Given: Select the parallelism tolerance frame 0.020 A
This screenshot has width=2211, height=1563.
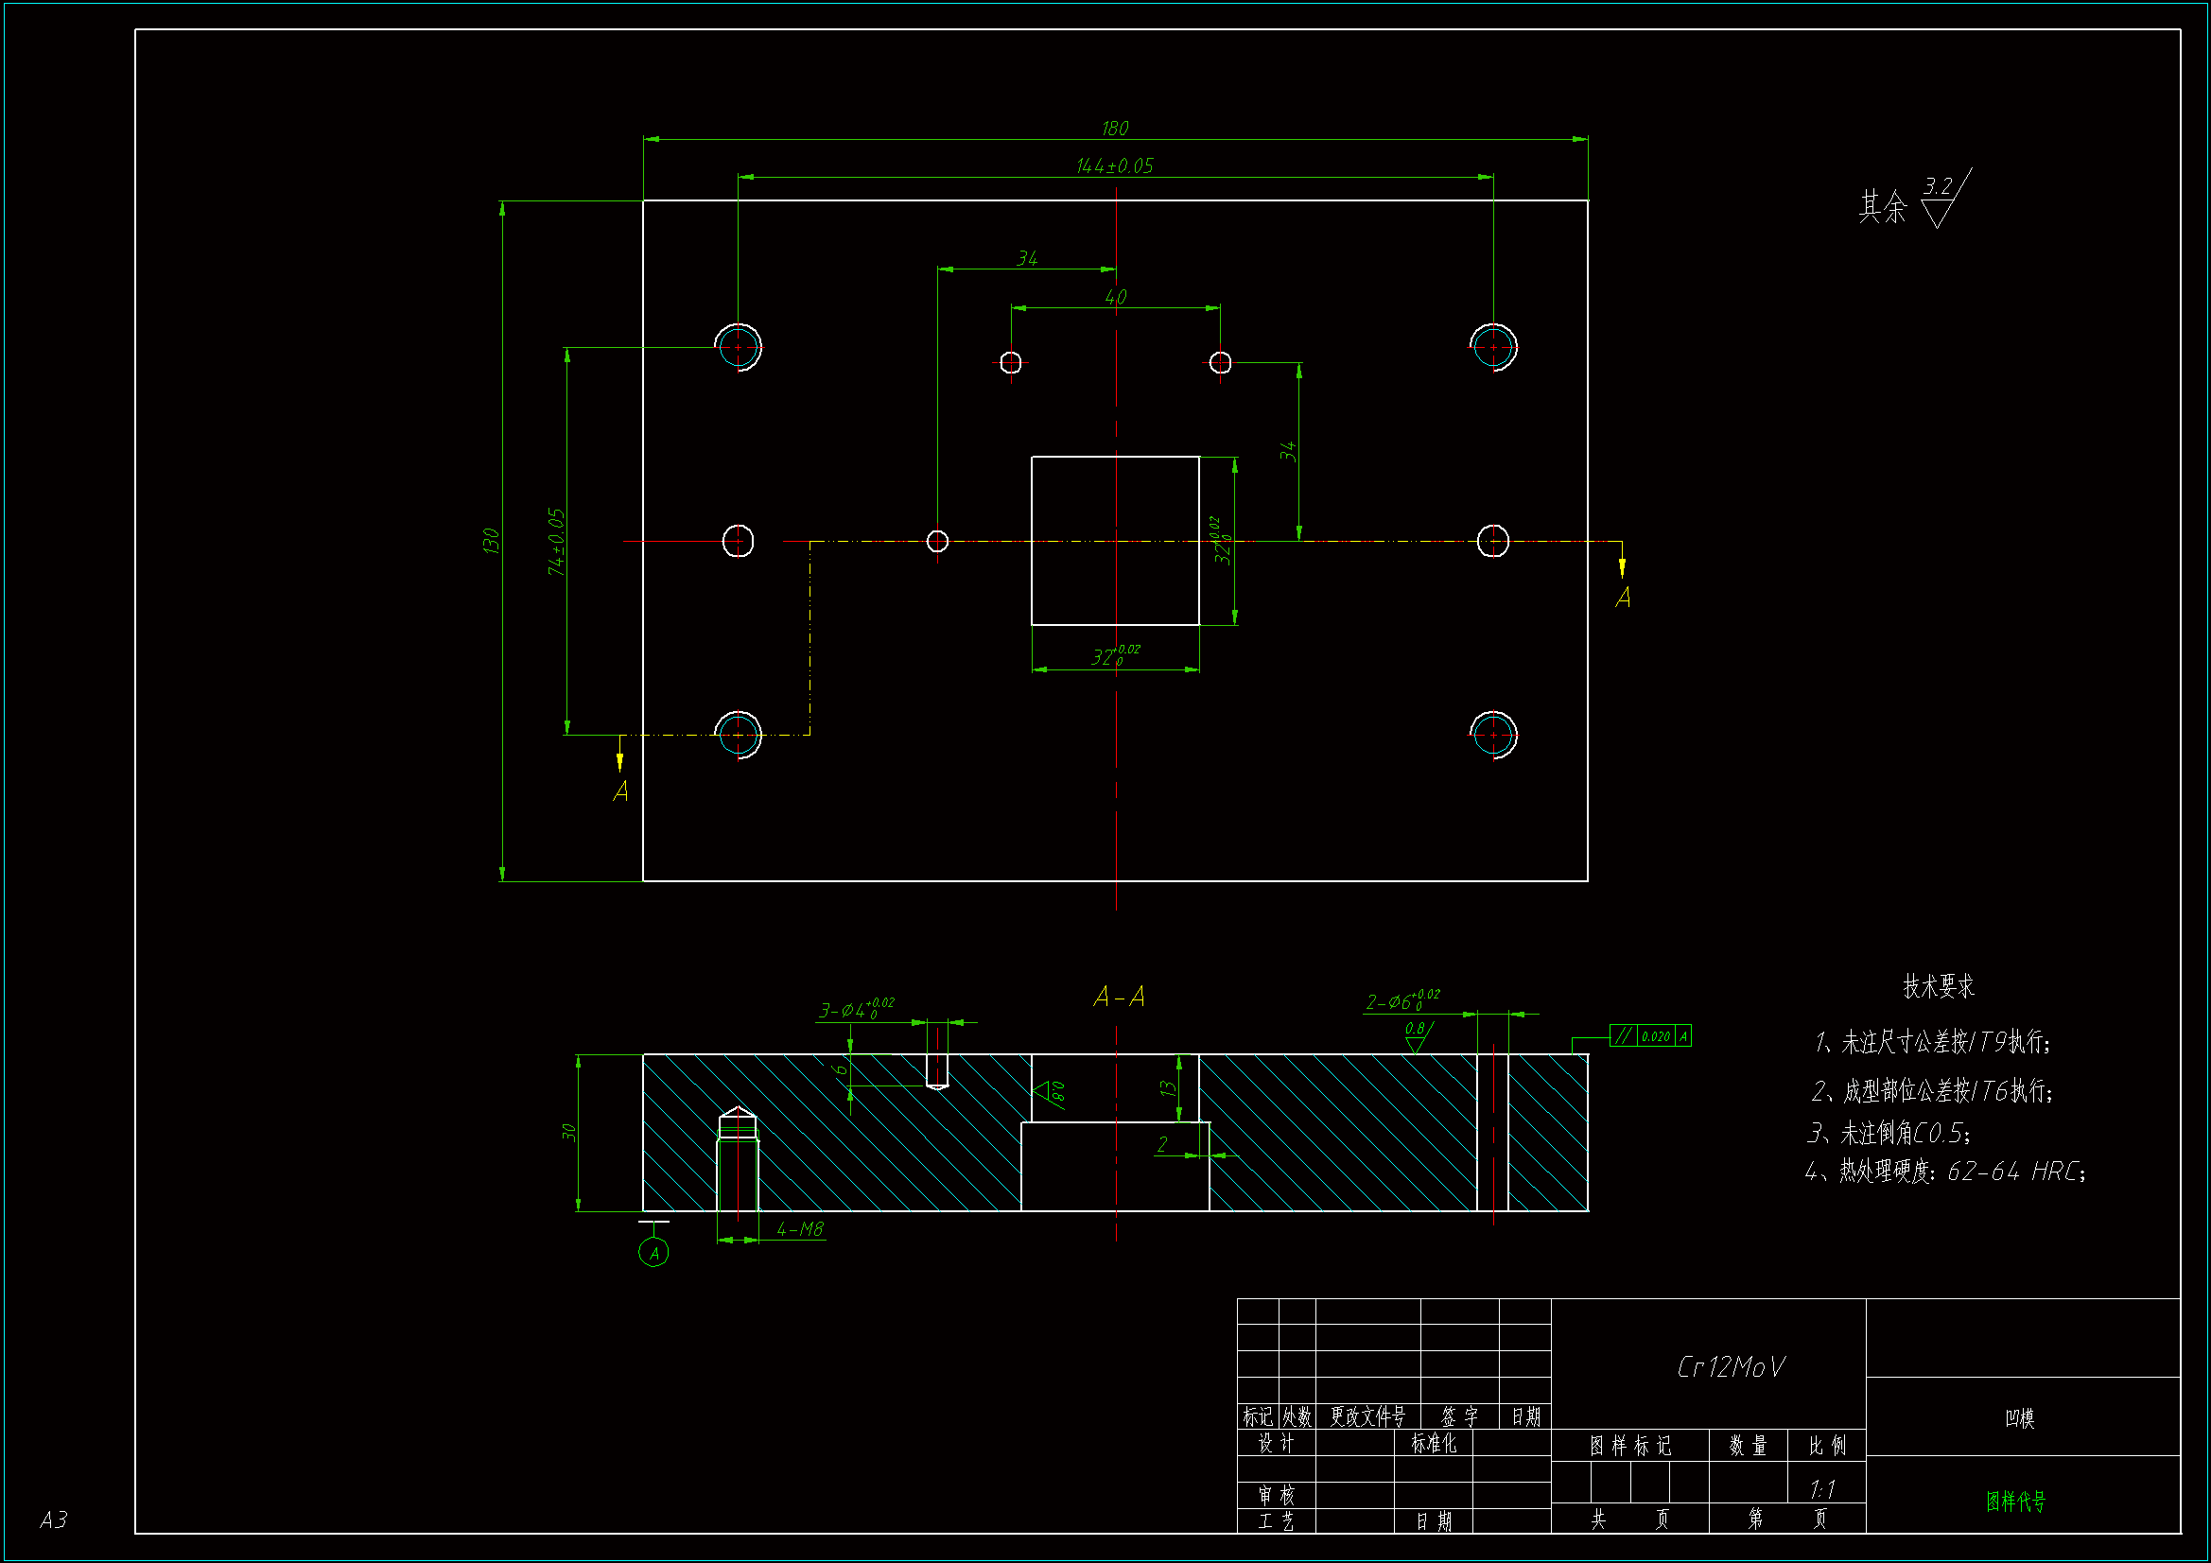Looking at the screenshot, I should pos(1649,1036).
